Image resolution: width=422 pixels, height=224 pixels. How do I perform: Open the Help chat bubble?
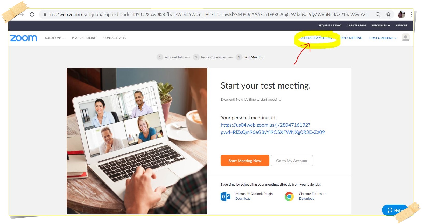395,210
